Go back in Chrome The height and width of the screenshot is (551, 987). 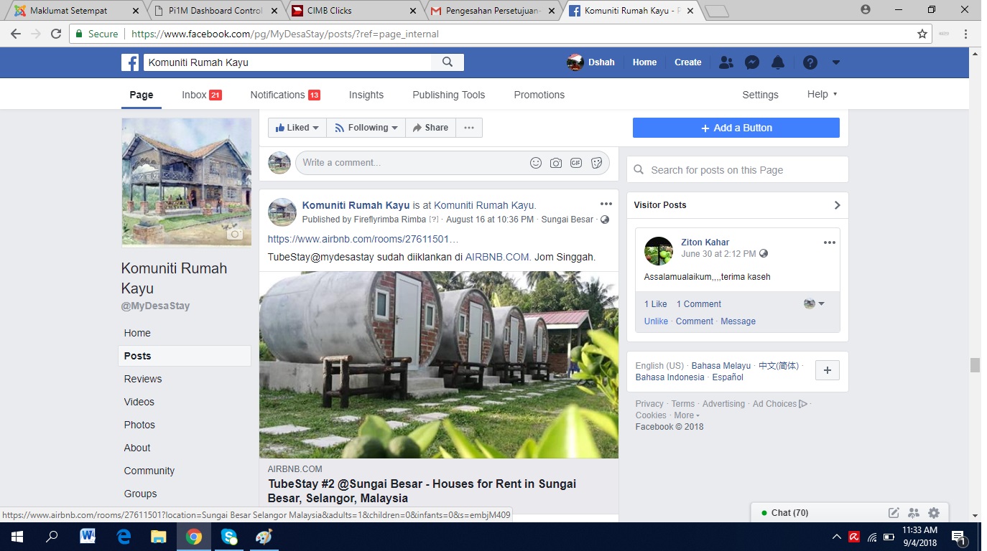pyautogui.click(x=16, y=34)
